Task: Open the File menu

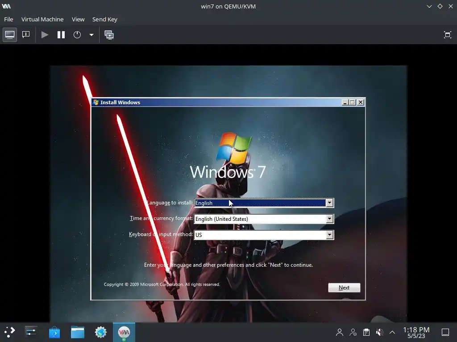Action: (x=8, y=19)
